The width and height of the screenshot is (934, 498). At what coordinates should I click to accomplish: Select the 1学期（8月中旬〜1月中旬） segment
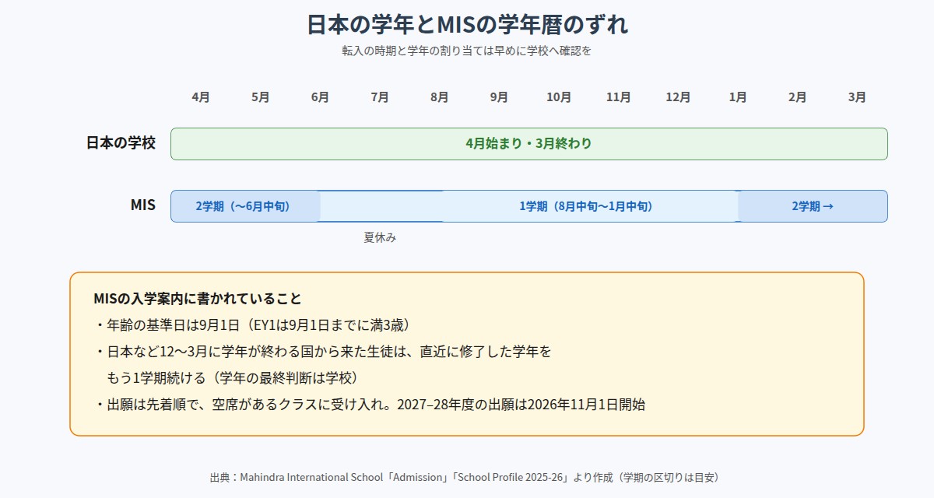coord(589,206)
